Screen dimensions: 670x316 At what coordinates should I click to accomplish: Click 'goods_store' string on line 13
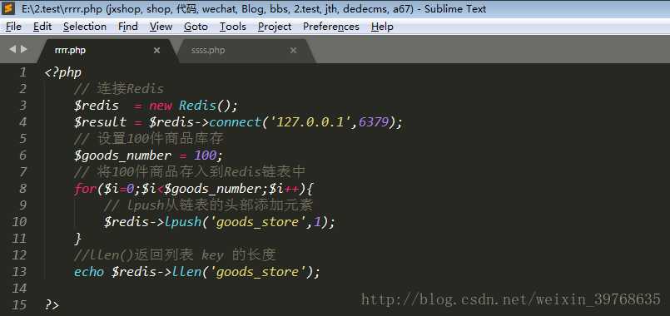(257, 272)
